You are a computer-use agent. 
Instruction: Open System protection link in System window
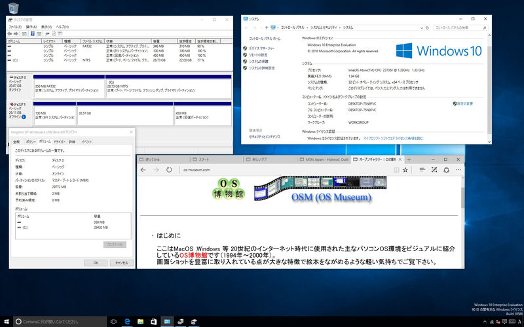(259, 61)
